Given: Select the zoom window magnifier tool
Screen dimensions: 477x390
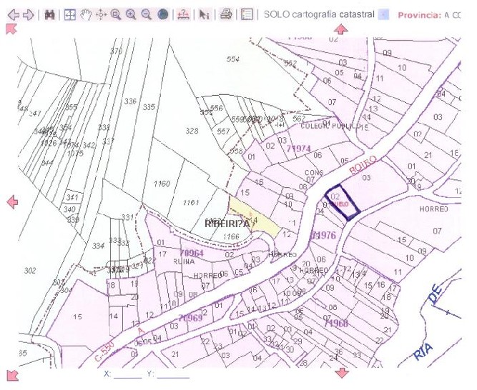Looking at the screenshot, I should [x=116, y=14].
